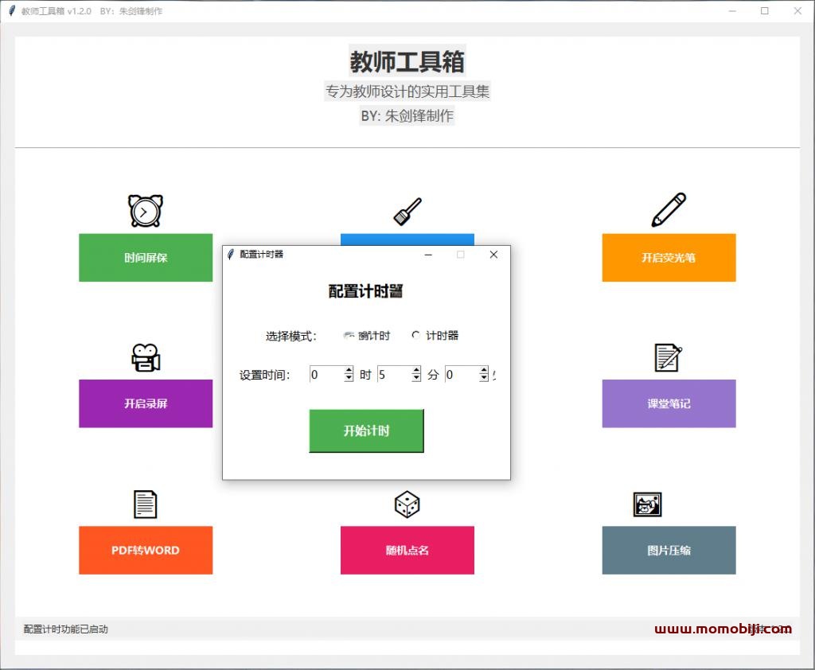Click the document icon above PDF转WORD
Screen dimensions: 815x670
(145, 504)
